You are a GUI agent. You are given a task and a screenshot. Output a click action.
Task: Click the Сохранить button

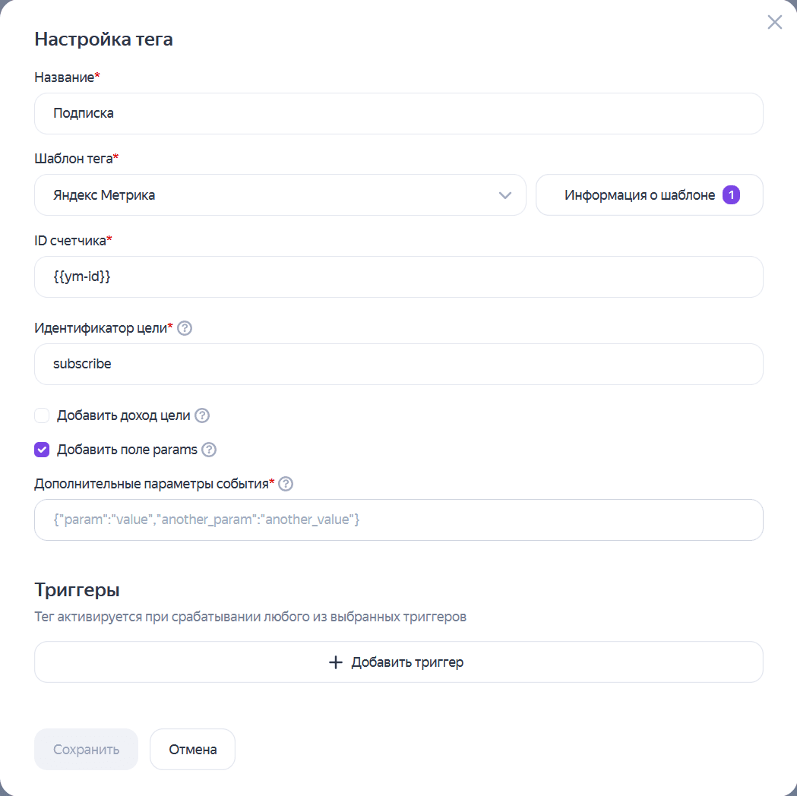point(86,749)
